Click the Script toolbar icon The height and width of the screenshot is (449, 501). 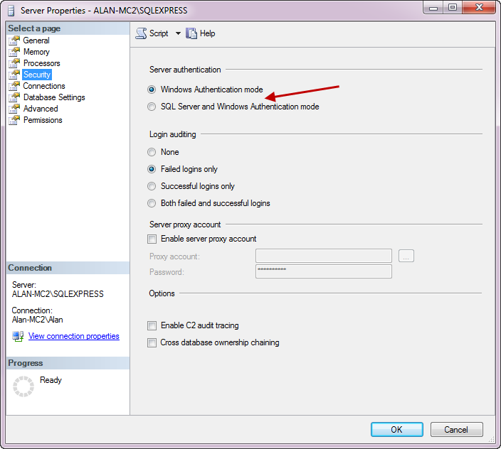(x=141, y=33)
